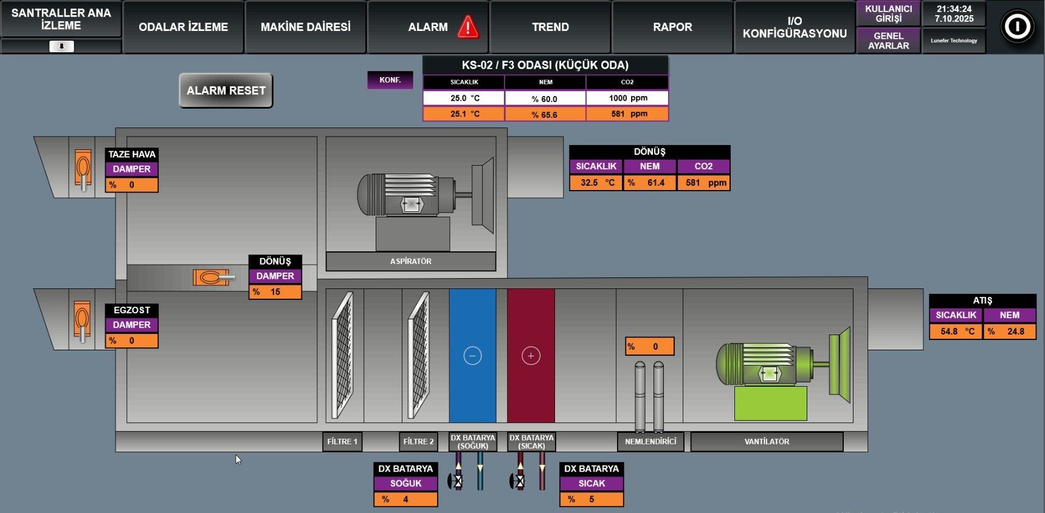Open Kullanıcı Girişi login
Screen dimensions: 1045x513
888,14
